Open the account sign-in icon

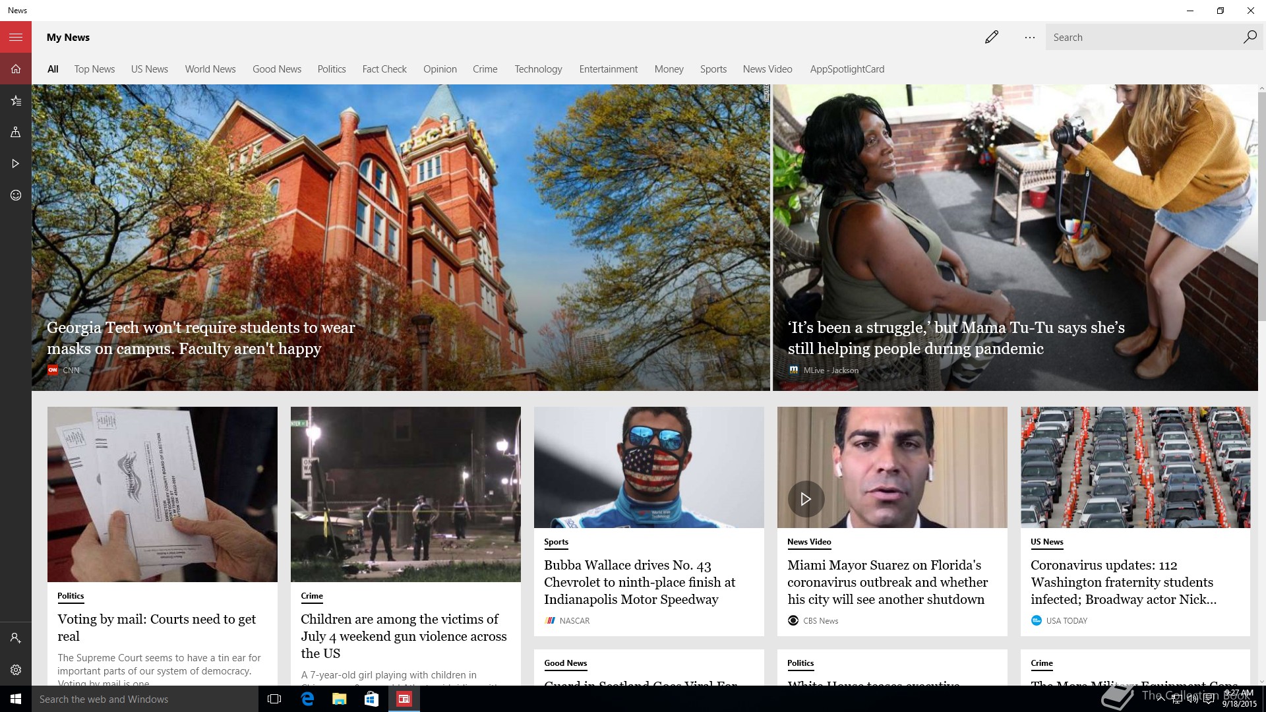tap(16, 638)
